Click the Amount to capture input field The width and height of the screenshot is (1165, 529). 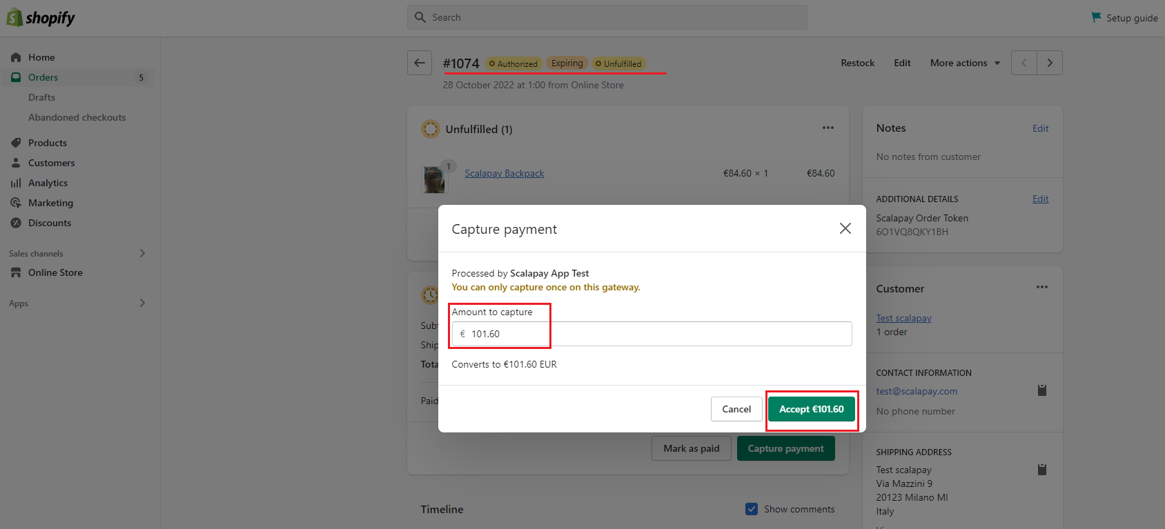pos(652,334)
